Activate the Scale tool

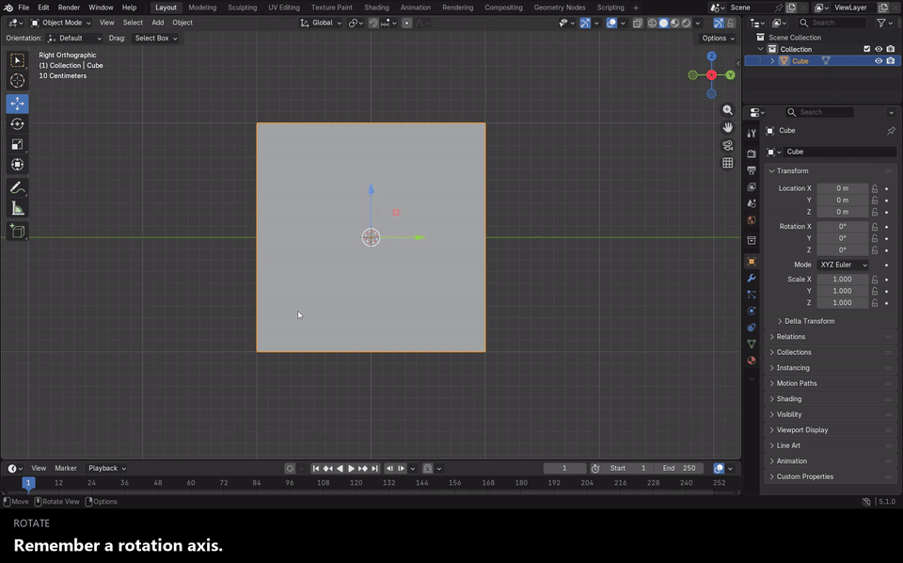click(17, 144)
